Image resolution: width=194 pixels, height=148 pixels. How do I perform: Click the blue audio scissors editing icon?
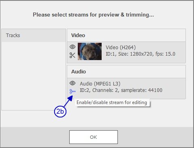pyautogui.click(x=72, y=92)
